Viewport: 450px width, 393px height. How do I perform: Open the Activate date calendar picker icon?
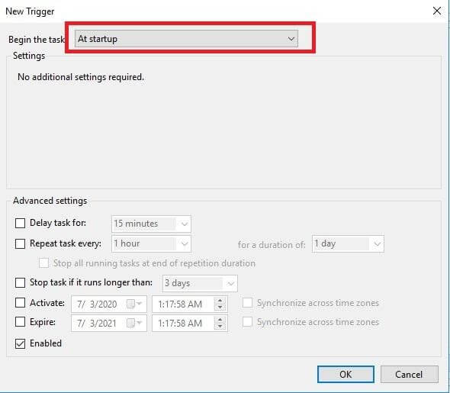134,304
